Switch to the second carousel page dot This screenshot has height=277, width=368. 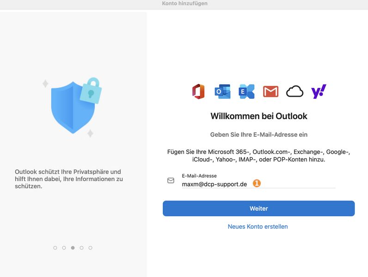coord(64,248)
